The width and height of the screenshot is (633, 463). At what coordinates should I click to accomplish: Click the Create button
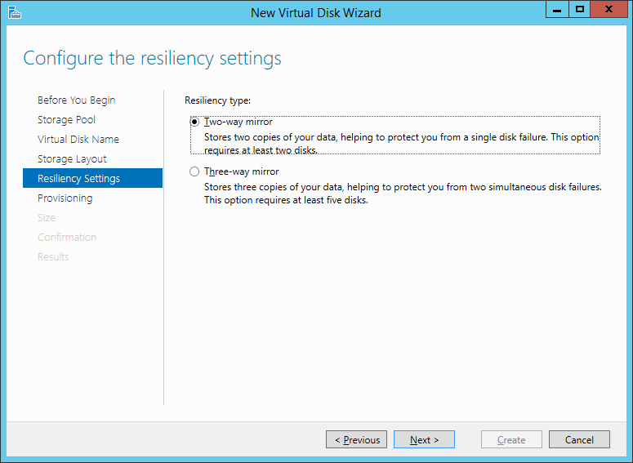[511, 439]
